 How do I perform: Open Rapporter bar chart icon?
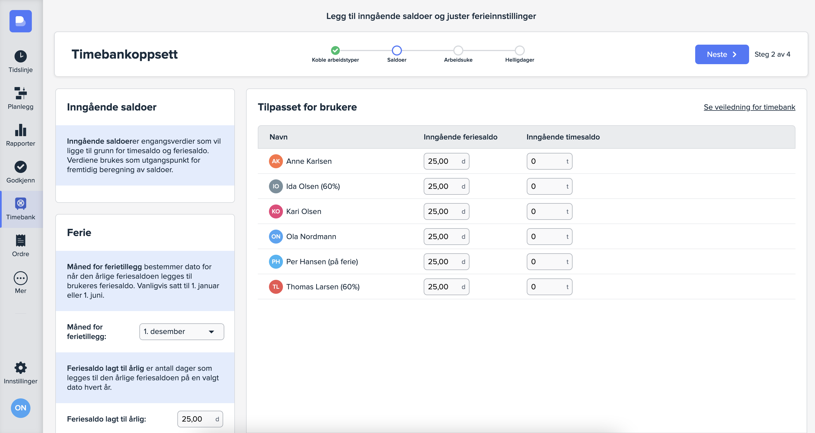tap(21, 130)
